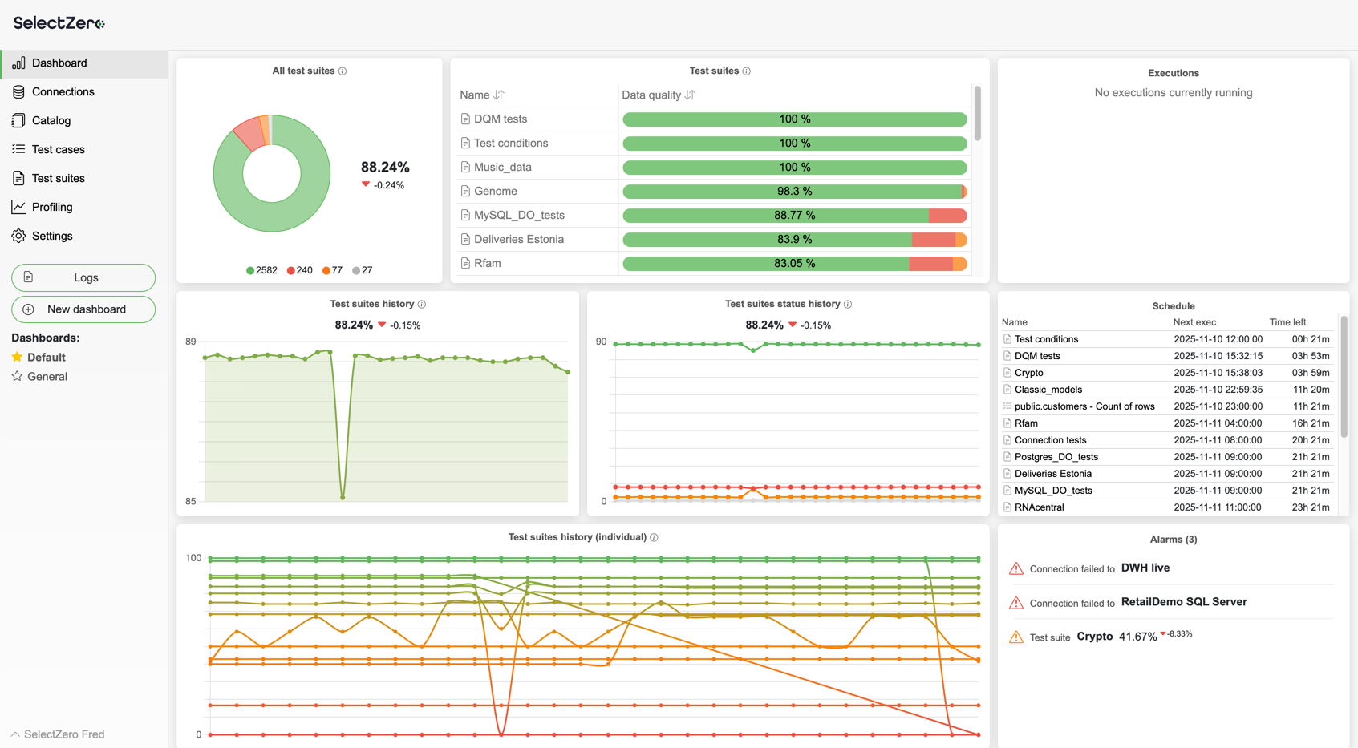Open the Logs button
The height and width of the screenshot is (748, 1358).
point(83,278)
